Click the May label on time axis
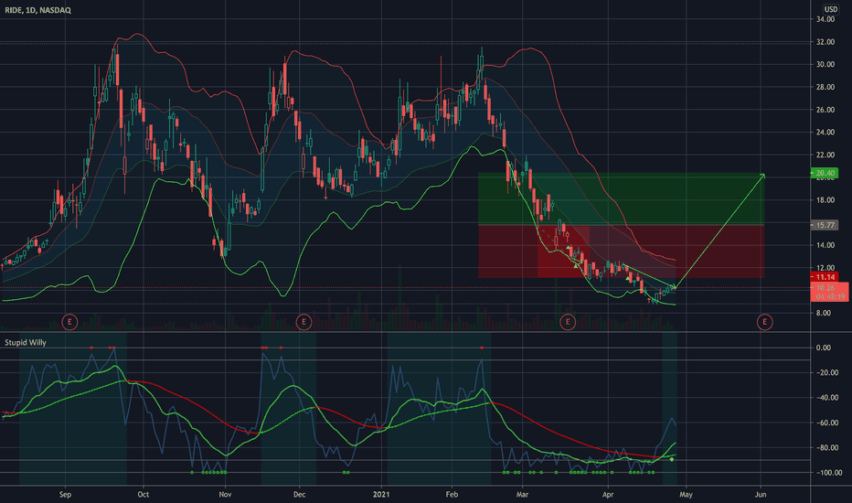The image size is (852, 503). pos(686,494)
